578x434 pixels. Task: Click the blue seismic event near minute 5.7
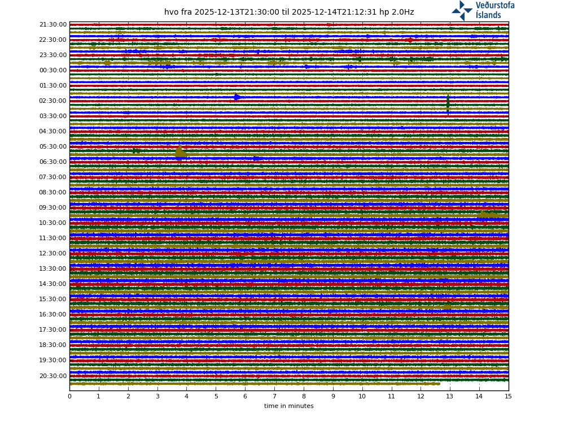tap(237, 97)
